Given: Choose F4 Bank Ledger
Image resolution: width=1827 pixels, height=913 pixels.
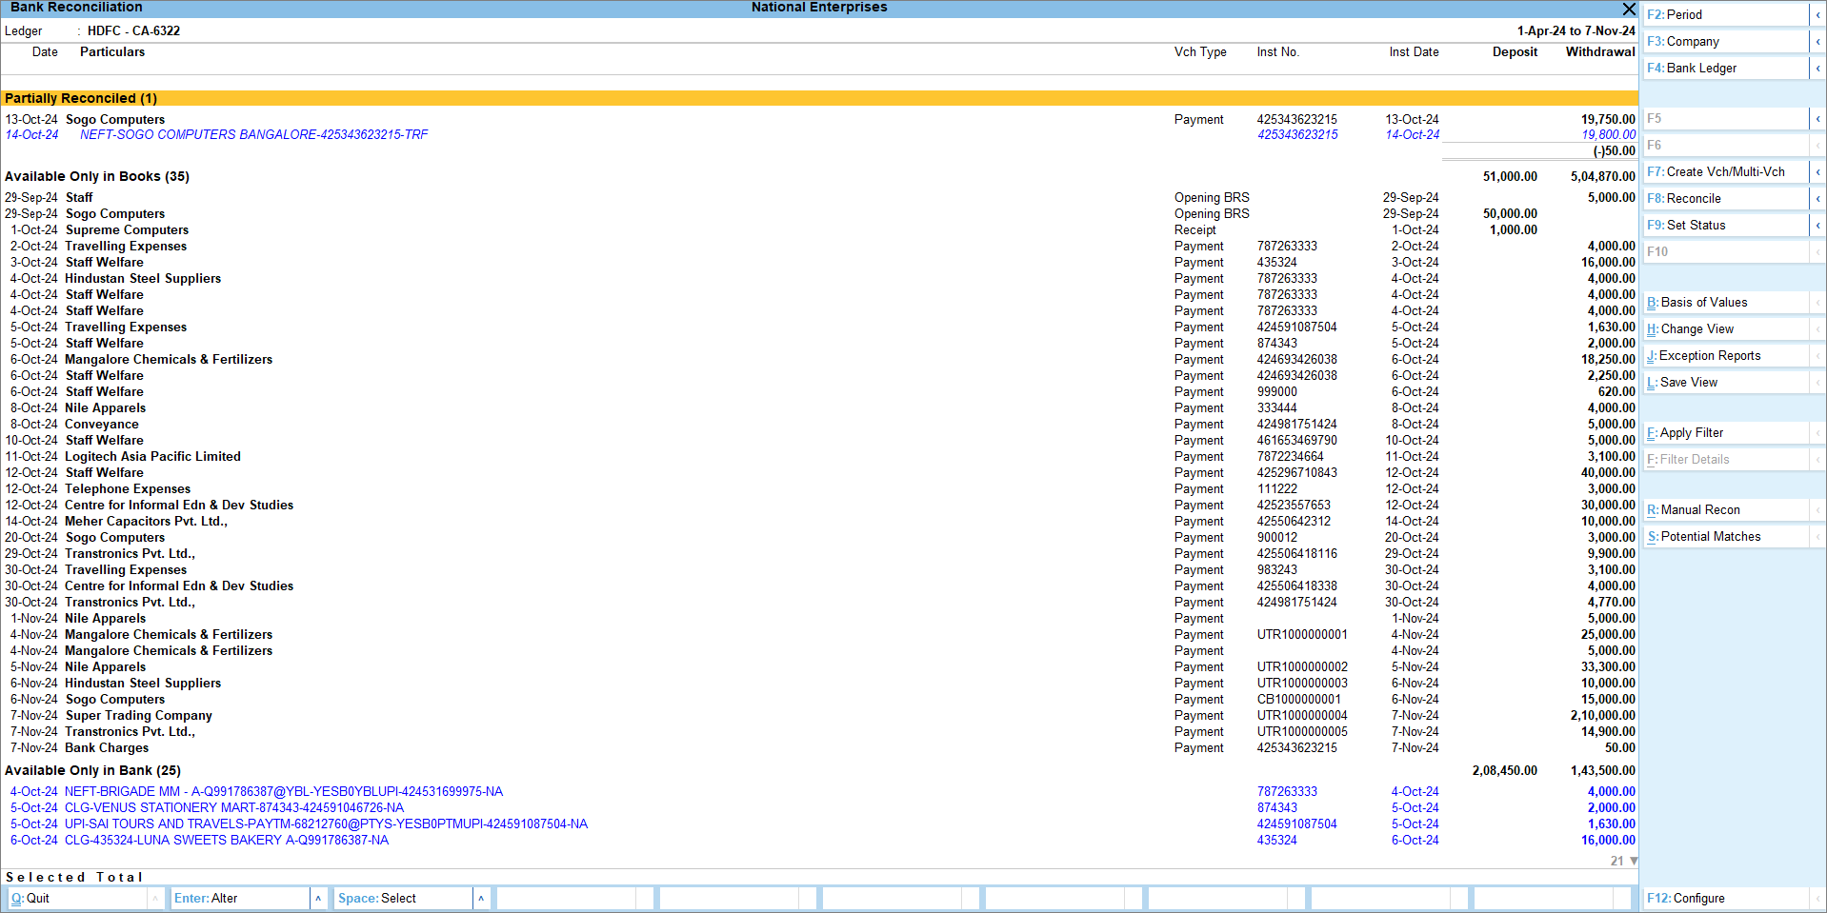Looking at the screenshot, I should pos(1725,68).
